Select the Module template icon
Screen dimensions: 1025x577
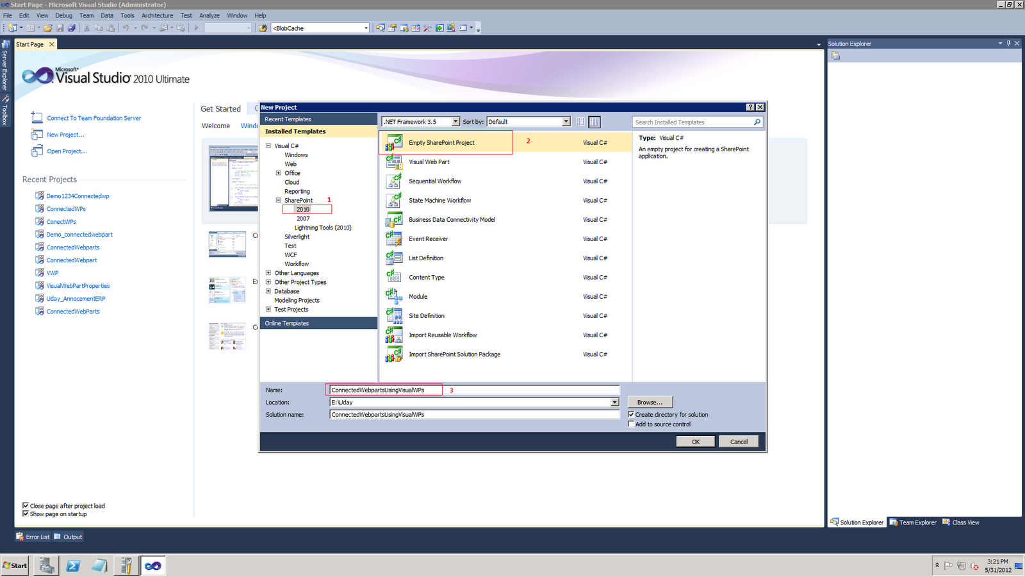[x=393, y=296]
